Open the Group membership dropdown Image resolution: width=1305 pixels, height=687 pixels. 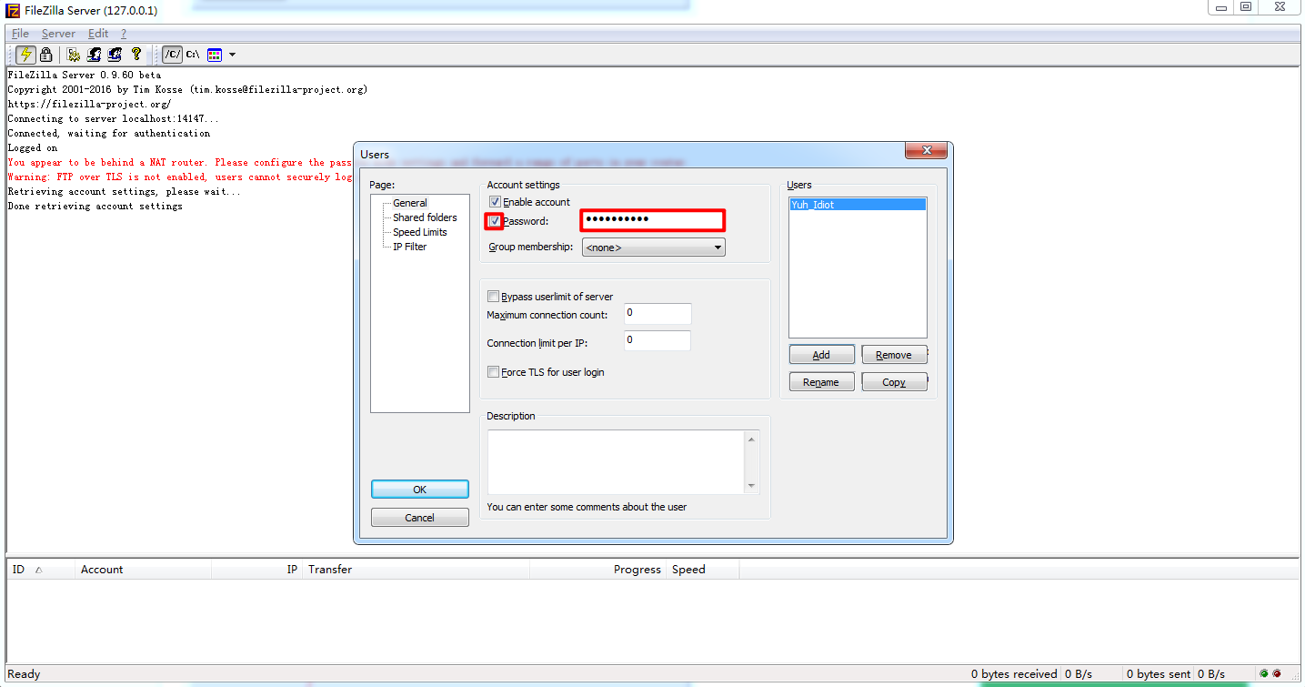coord(654,248)
